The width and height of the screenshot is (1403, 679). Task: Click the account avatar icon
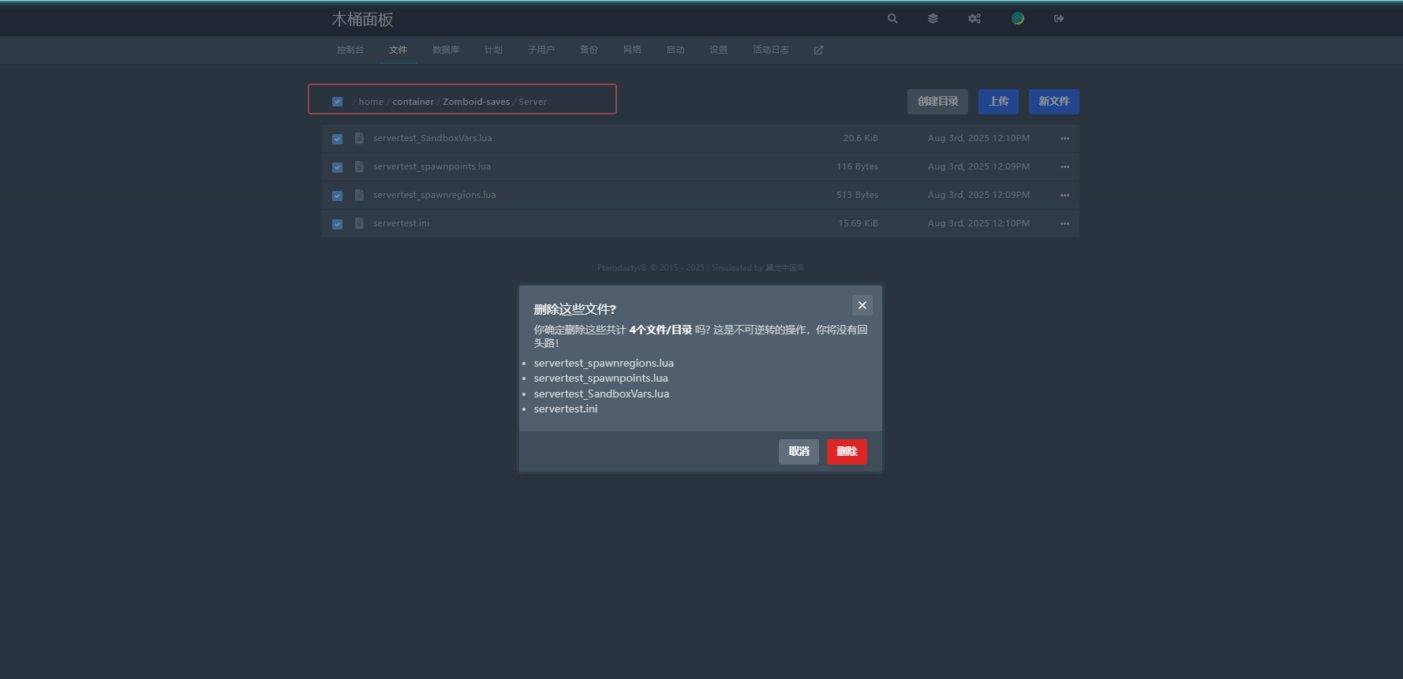click(1018, 19)
